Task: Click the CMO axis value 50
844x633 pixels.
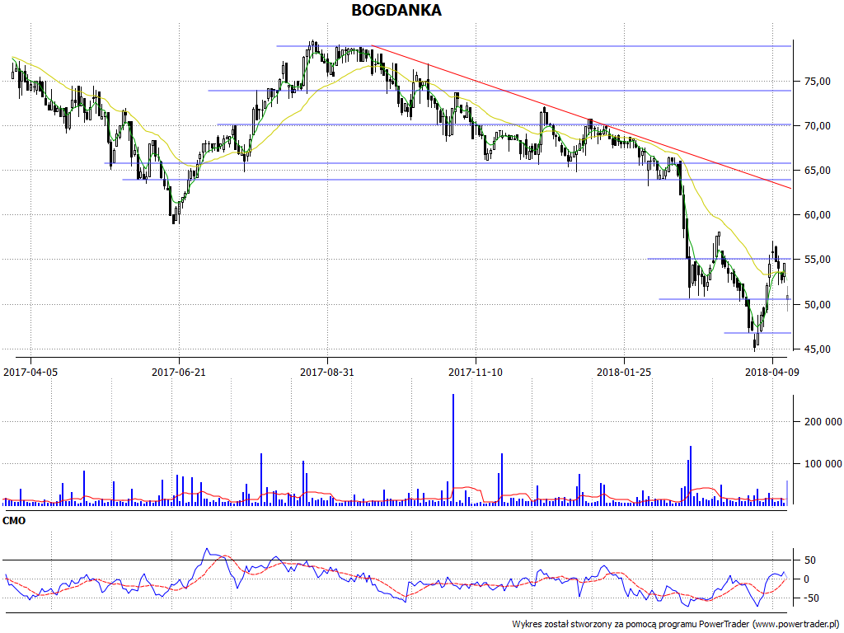Action: [x=809, y=560]
